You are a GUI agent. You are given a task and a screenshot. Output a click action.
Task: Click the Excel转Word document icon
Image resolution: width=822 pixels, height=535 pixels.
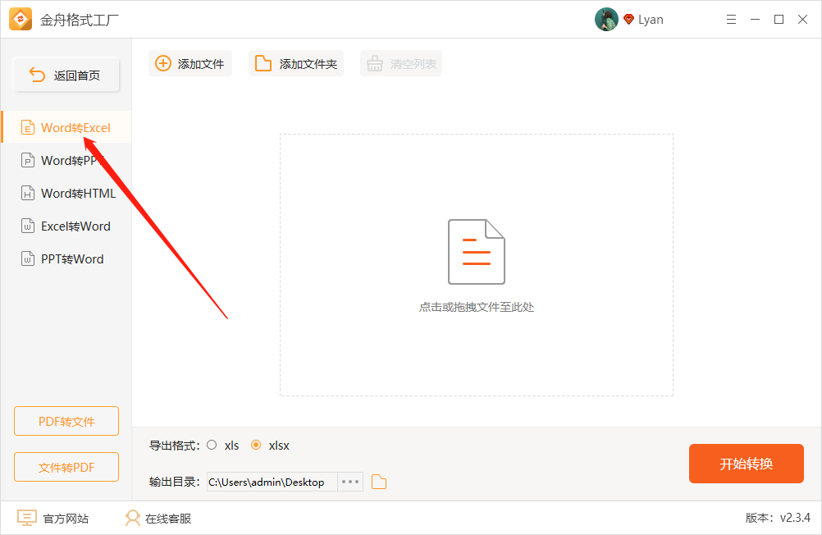click(x=28, y=226)
